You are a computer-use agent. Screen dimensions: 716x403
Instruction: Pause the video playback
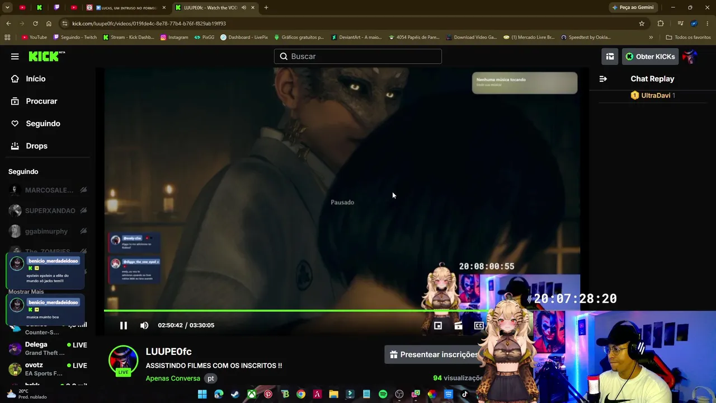tap(124, 325)
